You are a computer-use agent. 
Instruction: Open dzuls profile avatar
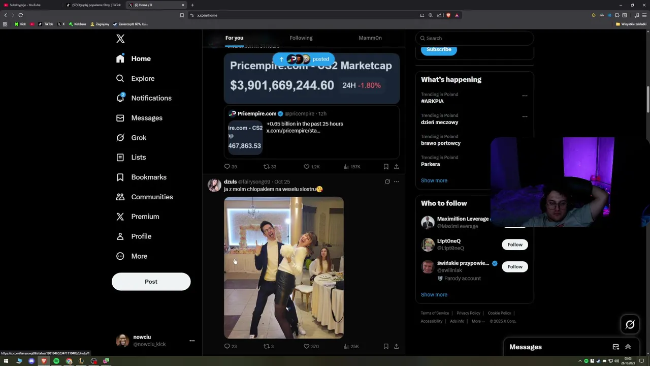point(214,185)
